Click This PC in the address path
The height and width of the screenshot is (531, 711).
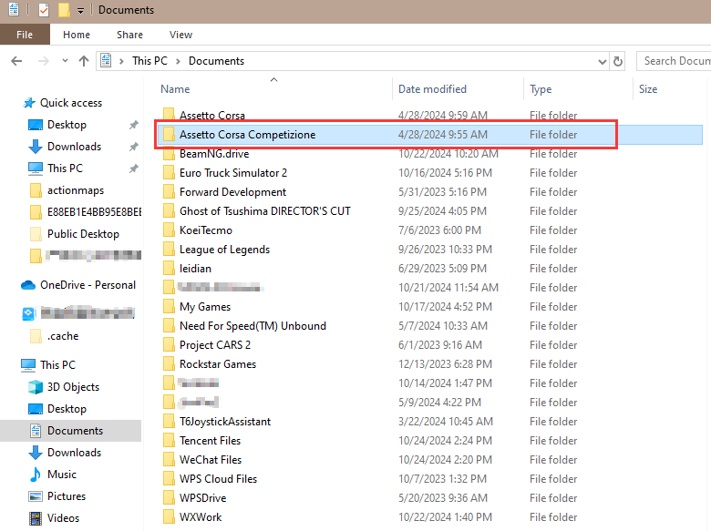(149, 61)
